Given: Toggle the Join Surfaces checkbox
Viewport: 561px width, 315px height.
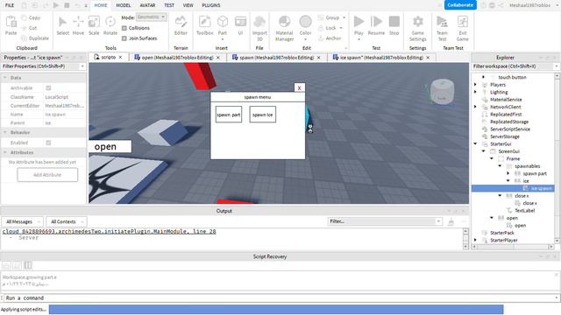Looking at the screenshot, I should pyautogui.click(x=124, y=38).
